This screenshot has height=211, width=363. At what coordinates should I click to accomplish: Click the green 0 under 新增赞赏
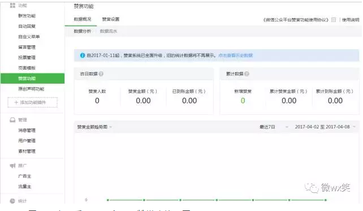point(243,101)
